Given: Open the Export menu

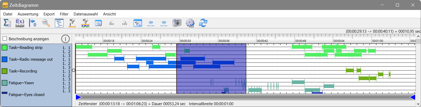Looking at the screenshot, I should click(49, 14).
